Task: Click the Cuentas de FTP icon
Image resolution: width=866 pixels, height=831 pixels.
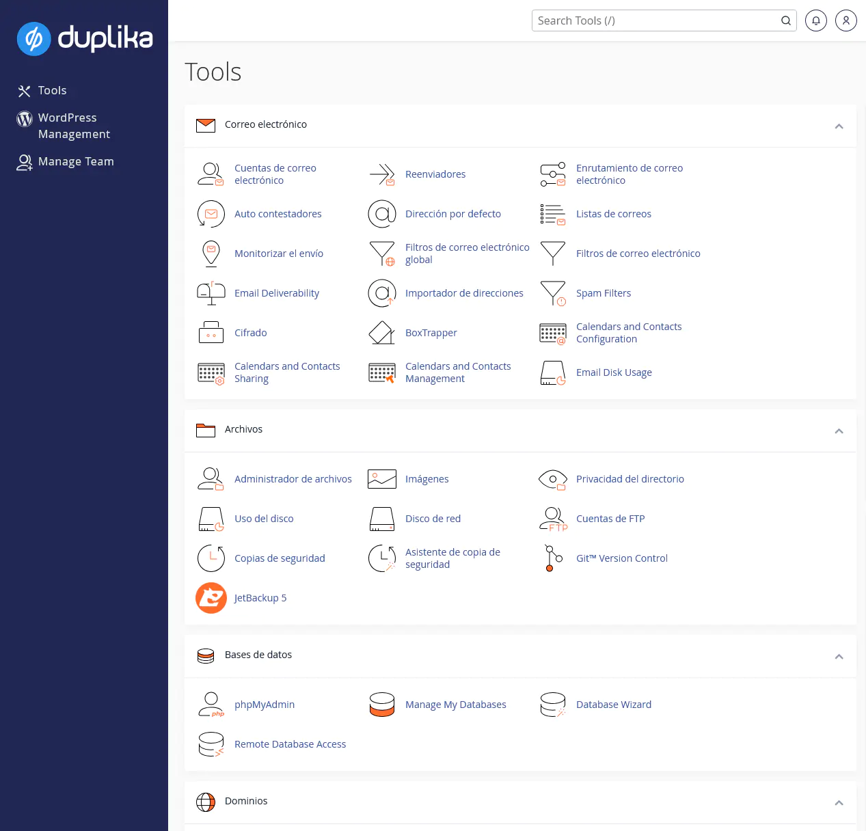Action: click(x=553, y=519)
